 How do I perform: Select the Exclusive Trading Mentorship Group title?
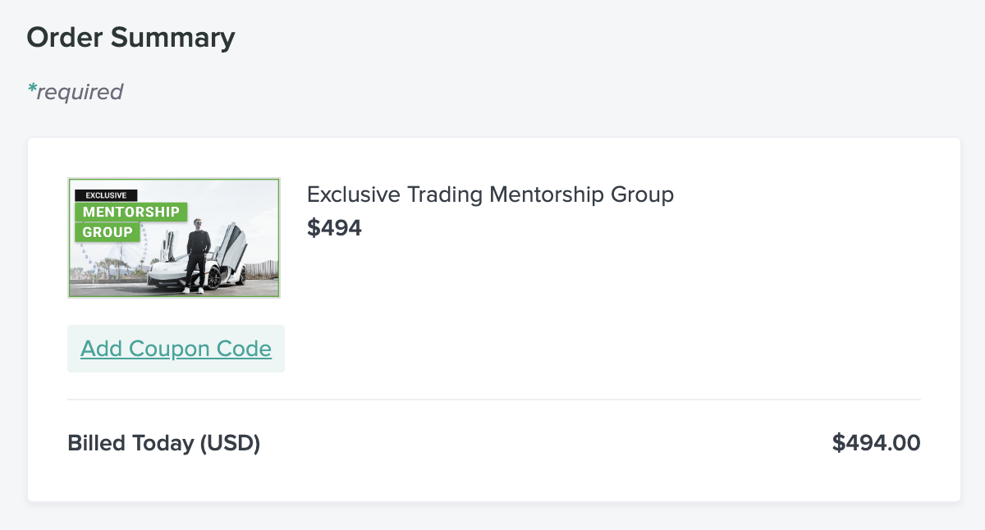pyautogui.click(x=490, y=194)
